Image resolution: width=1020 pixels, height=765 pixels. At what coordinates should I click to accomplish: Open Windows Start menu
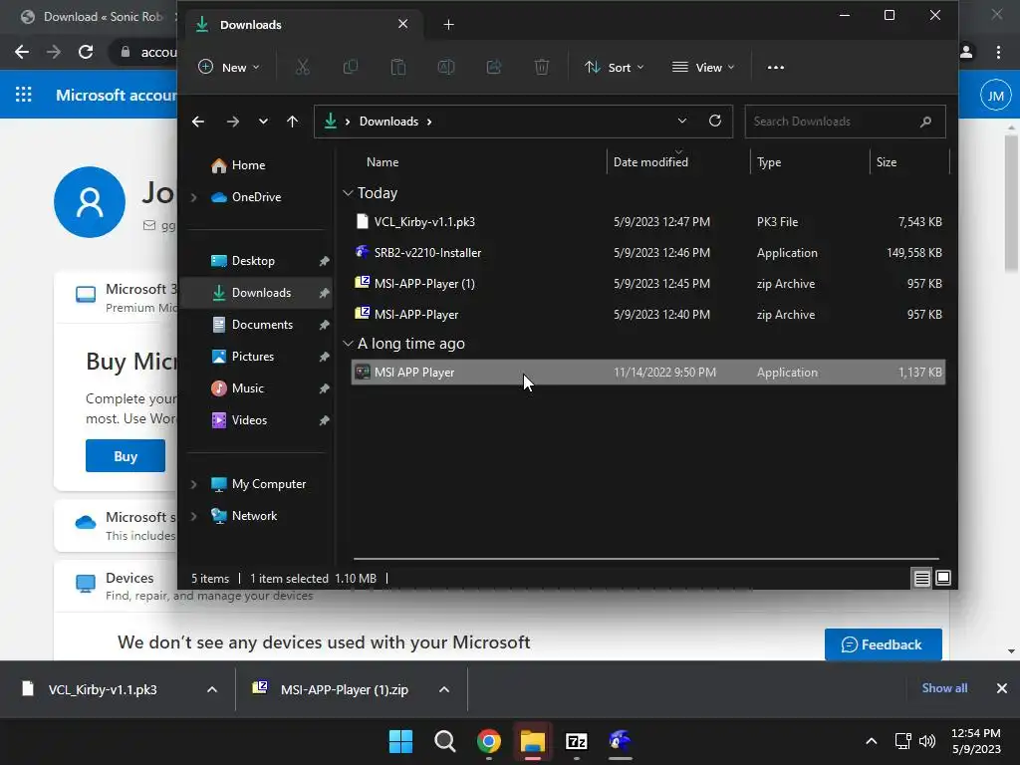(400, 741)
